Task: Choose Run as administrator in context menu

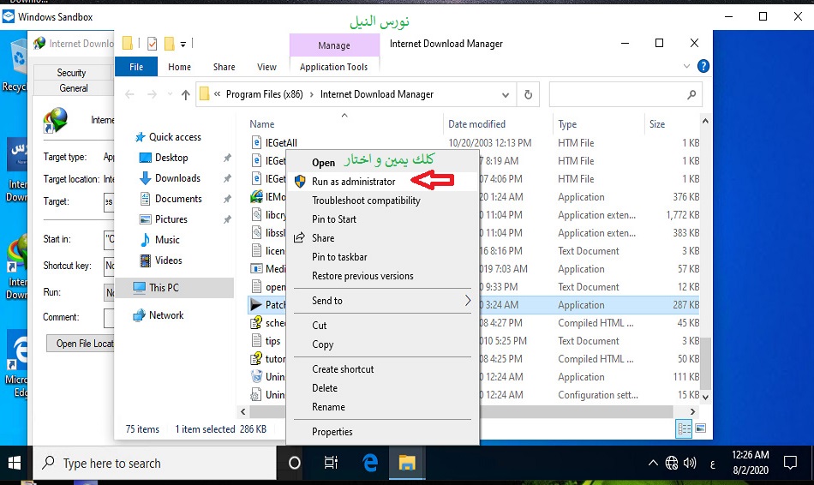Action: [353, 182]
